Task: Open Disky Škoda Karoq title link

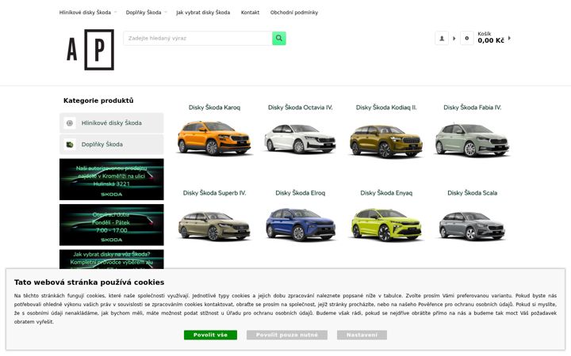Action: tap(214, 108)
